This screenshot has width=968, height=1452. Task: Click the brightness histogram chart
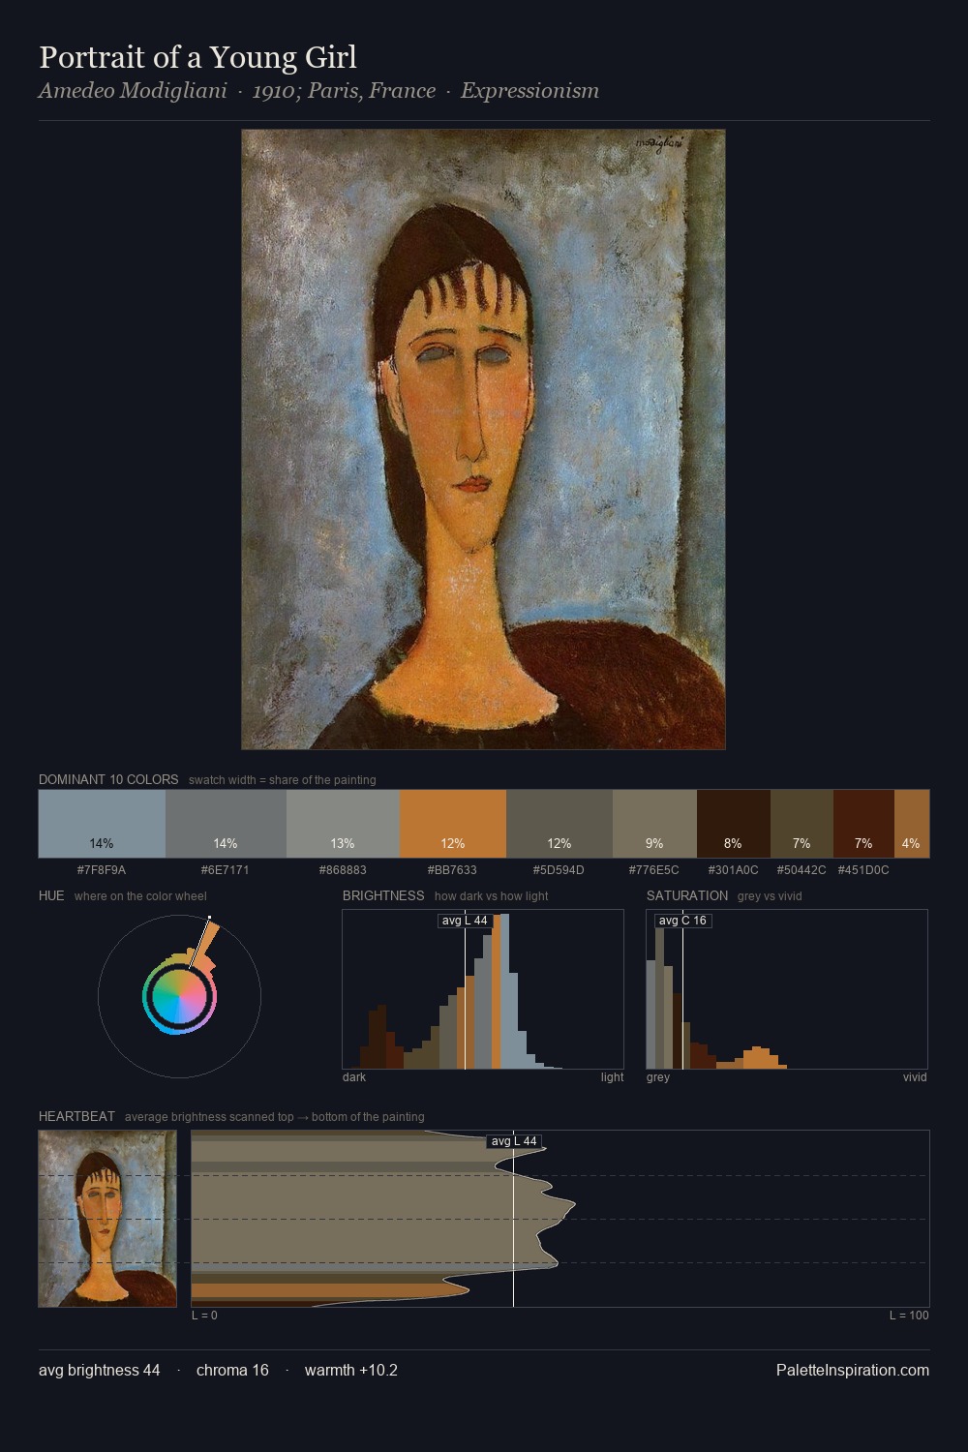point(483,989)
